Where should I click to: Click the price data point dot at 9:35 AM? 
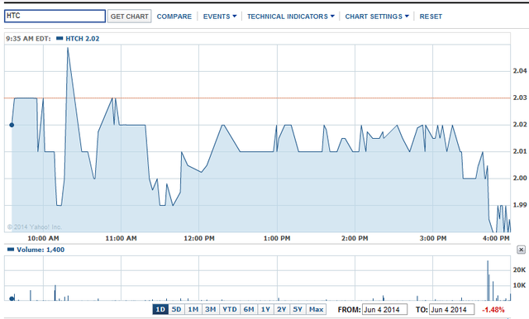[x=12, y=125]
